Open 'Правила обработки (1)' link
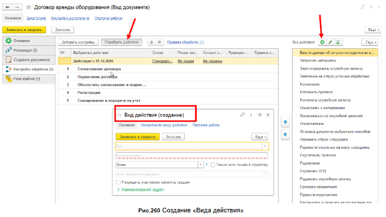The width and height of the screenshot is (386, 217). coord(185,42)
